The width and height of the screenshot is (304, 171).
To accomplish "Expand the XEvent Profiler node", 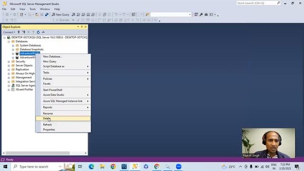I will [x=9, y=90].
